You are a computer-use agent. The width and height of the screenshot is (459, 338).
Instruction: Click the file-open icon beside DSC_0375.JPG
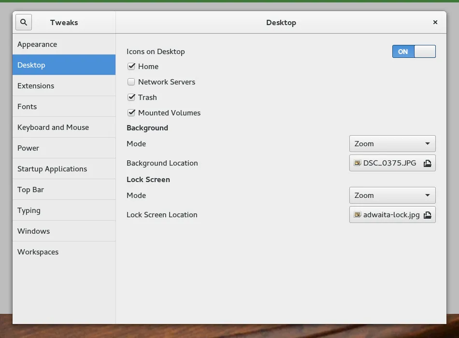coord(428,163)
